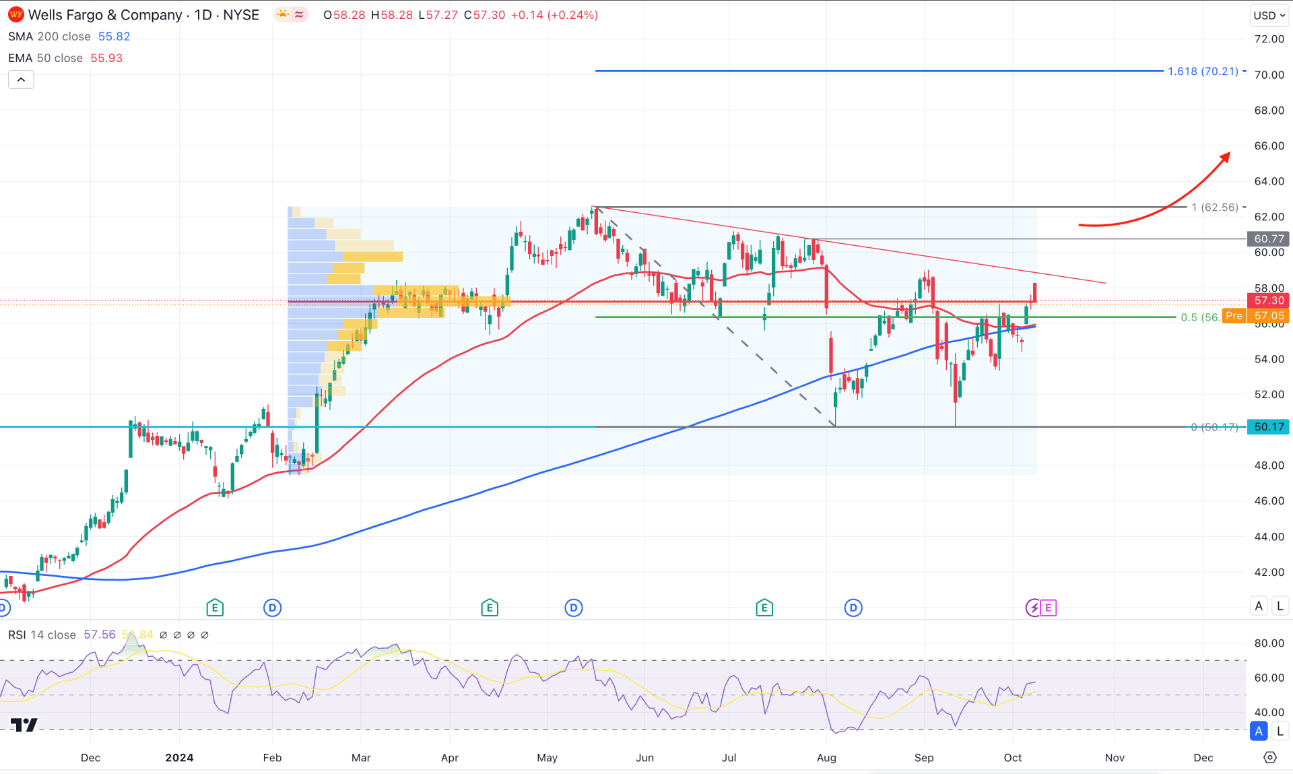Click RSI value 57.56 in legend

[x=100, y=635]
